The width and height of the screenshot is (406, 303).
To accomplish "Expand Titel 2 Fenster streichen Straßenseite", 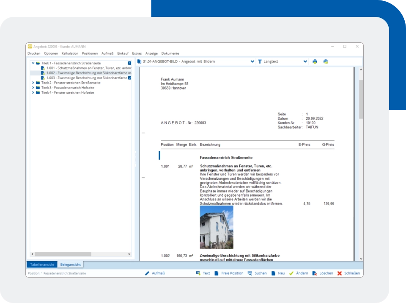I will pyautogui.click(x=33, y=83).
